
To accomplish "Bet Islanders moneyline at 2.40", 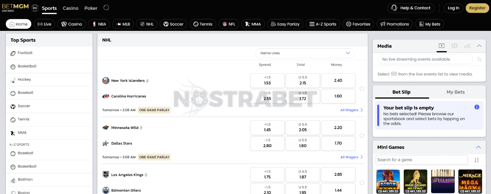I will (338, 81).
